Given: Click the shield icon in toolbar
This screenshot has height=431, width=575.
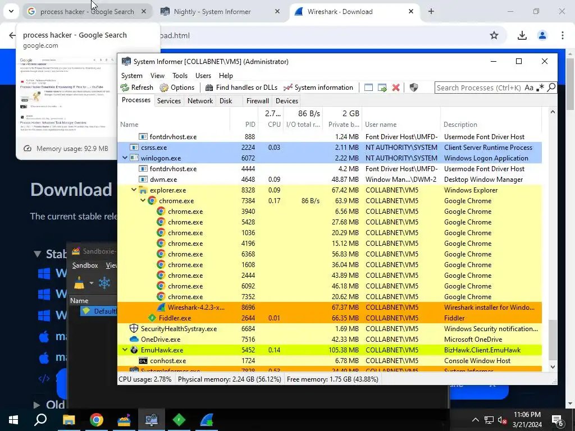Looking at the screenshot, I should point(414,88).
